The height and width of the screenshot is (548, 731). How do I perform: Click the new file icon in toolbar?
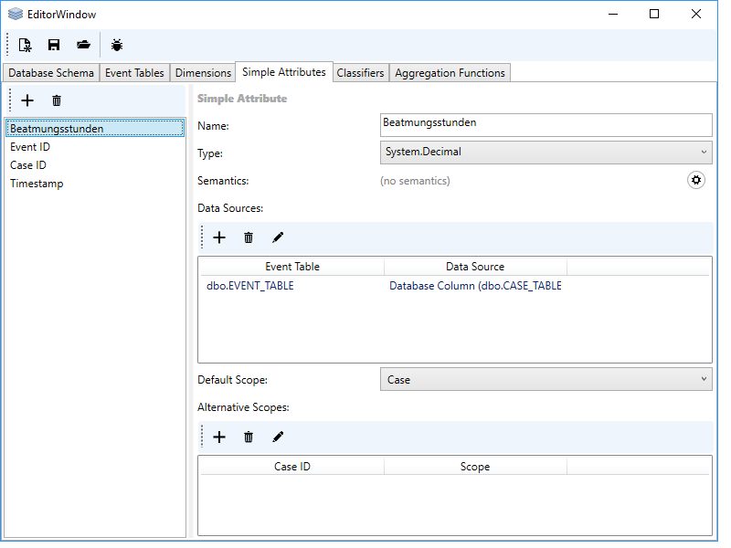coord(26,45)
